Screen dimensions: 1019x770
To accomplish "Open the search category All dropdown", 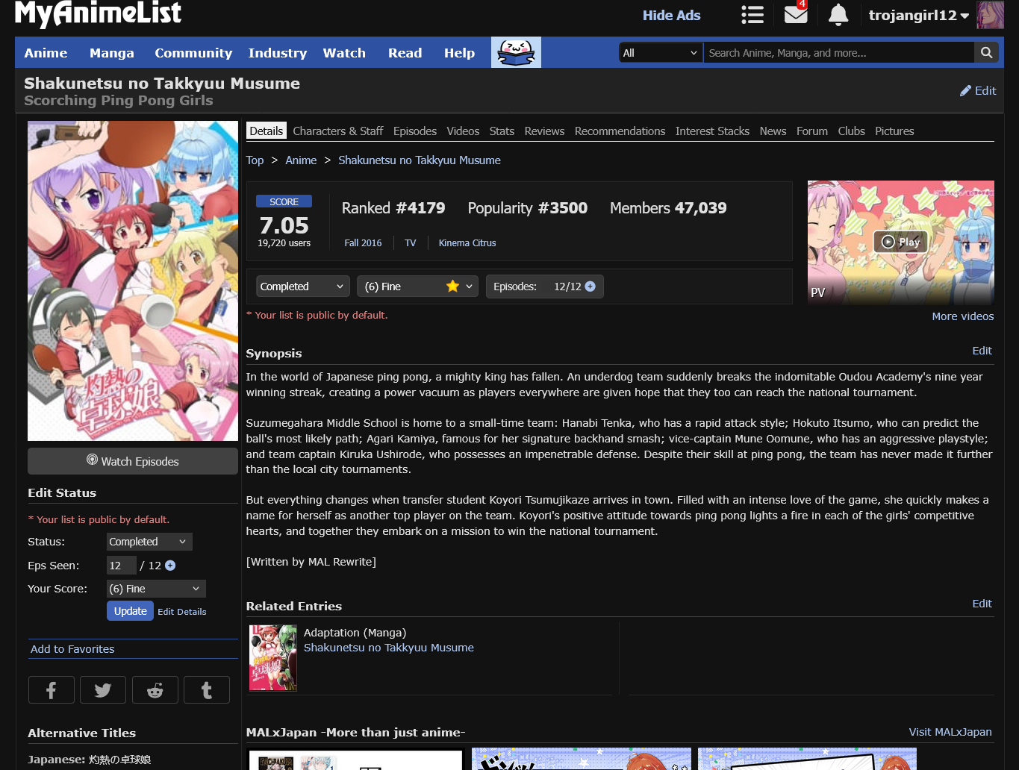I will pos(661,52).
